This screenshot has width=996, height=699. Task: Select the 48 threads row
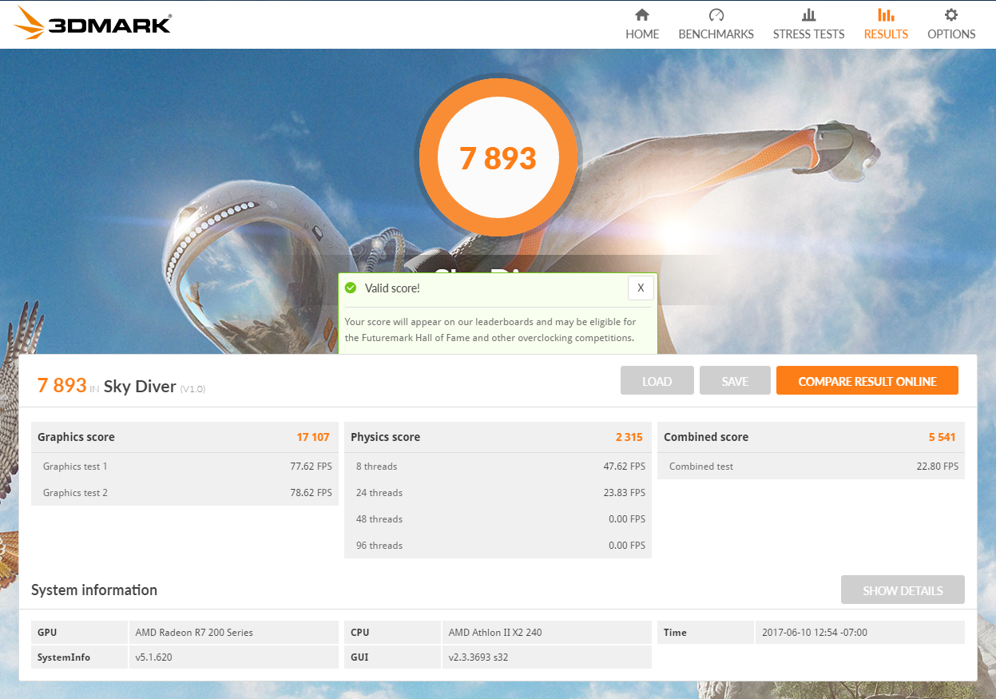[x=498, y=519]
